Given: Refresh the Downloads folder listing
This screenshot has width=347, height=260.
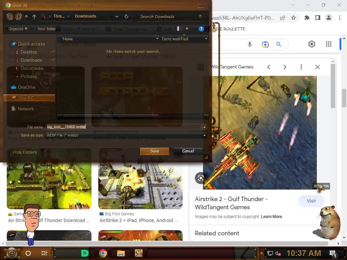Looking at the screenshot, I should click(126, 16).
